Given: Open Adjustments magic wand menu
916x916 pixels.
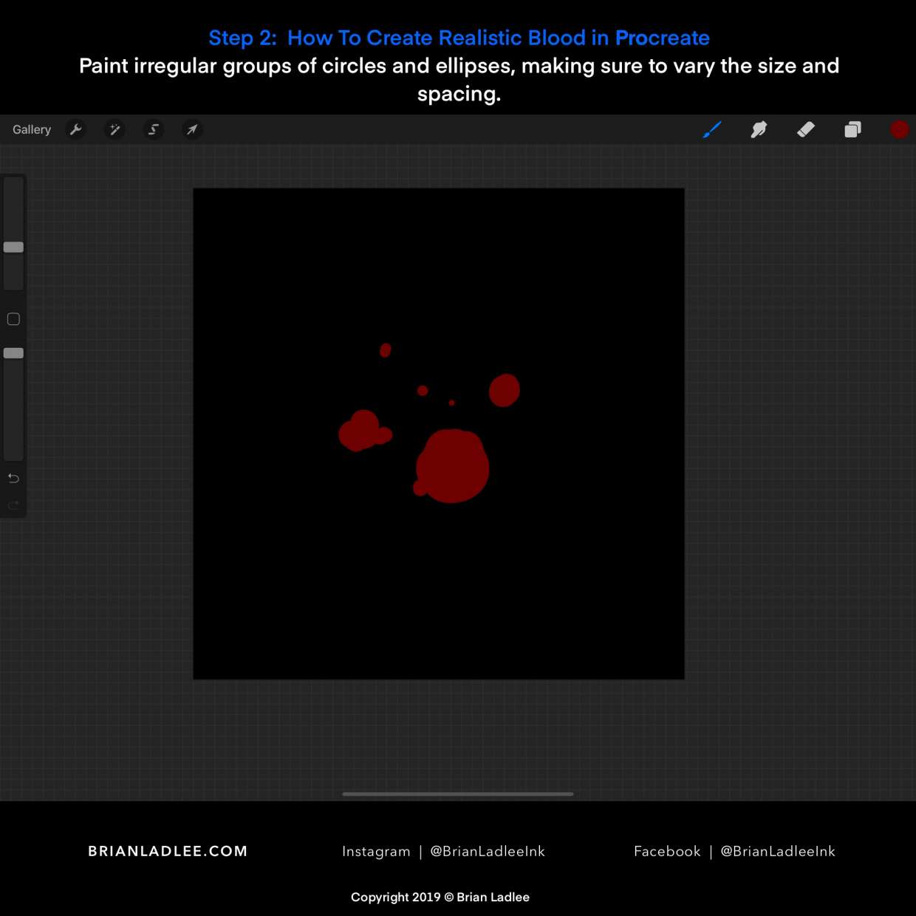Looking at the screenshot, I should (x=115, y=130).
